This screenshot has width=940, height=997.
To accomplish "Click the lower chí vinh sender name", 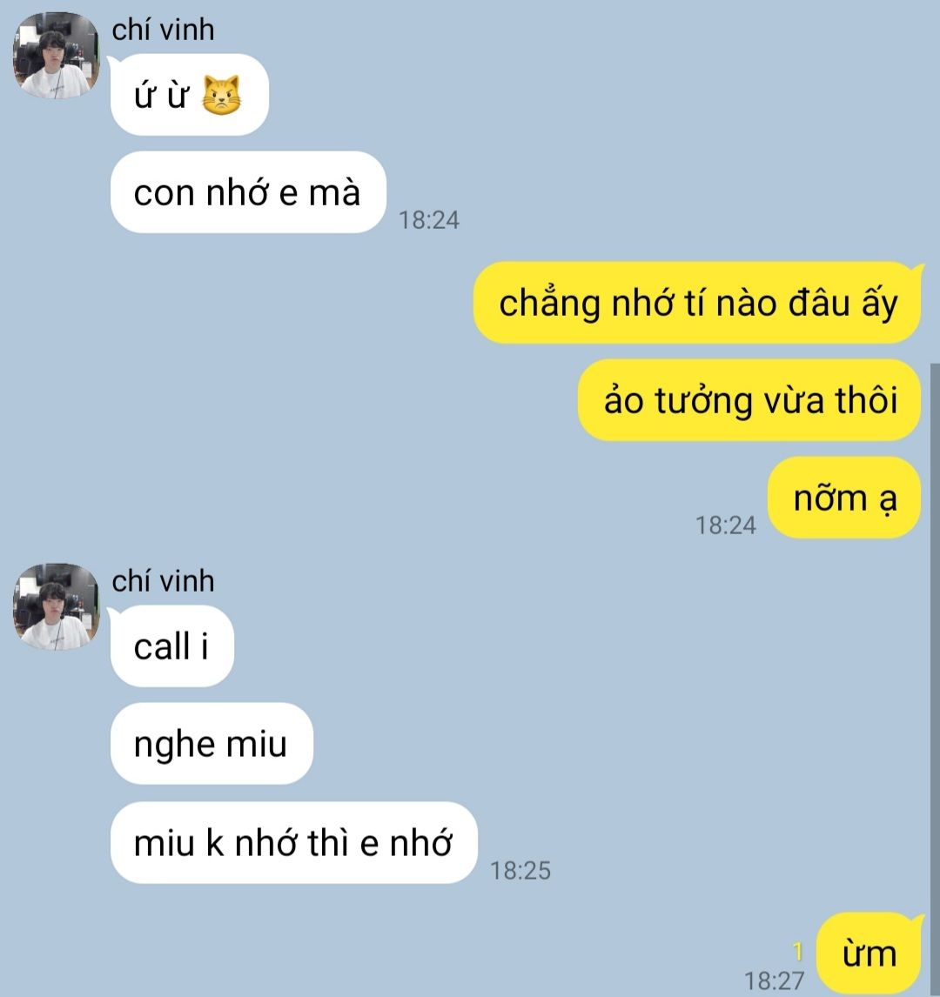I will [x=163, y=581].
